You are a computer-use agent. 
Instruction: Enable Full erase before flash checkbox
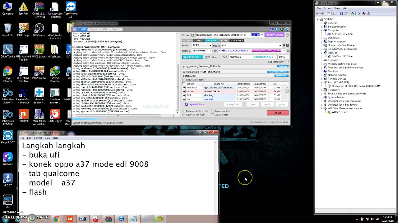[184, 111]
